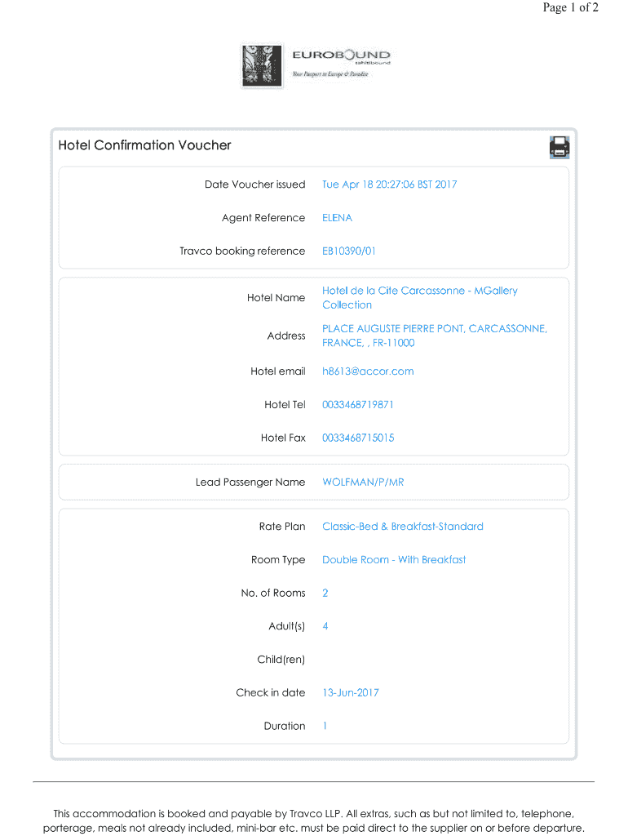
Task: Click the Eurobound crest logo image
Action: [262, 65]
